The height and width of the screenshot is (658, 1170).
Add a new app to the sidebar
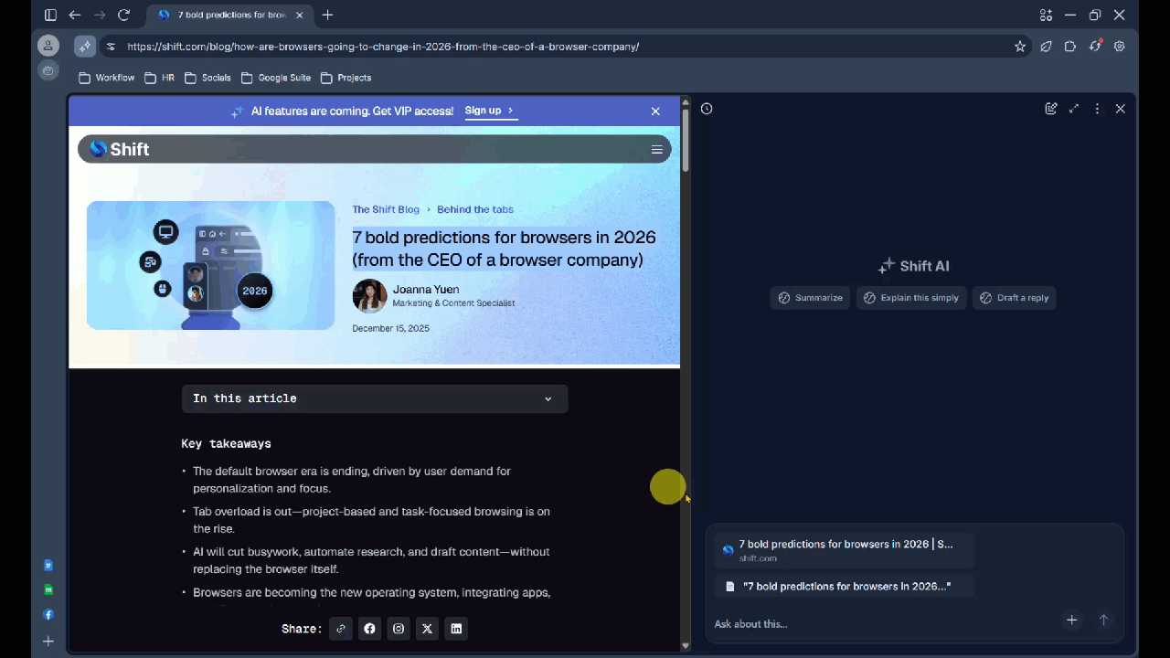click(x=48, y=642)
